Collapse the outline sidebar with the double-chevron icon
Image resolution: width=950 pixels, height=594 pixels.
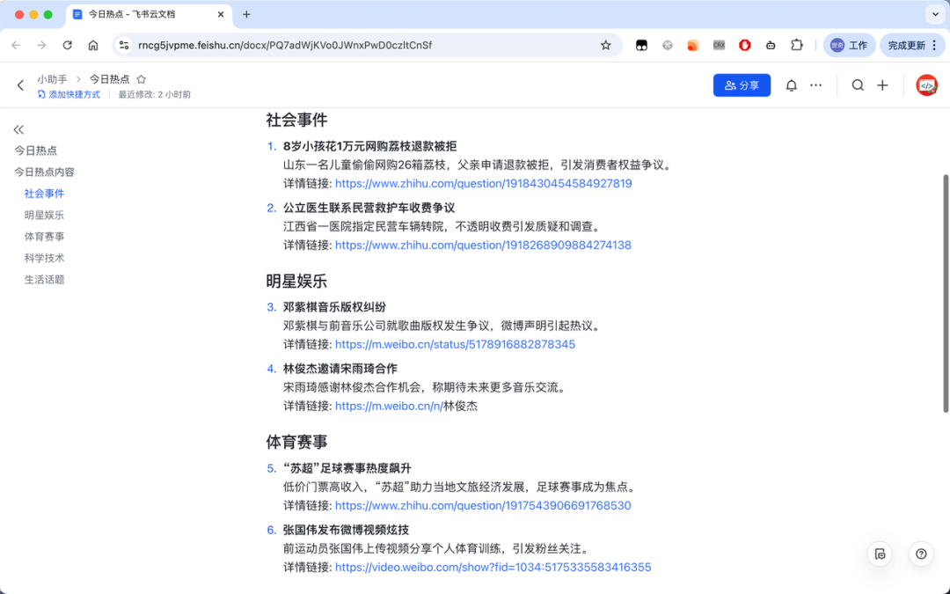point(18,128)
